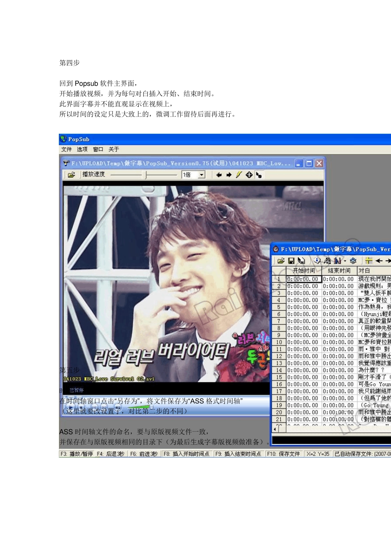Viewport: 391px width, 553px height.
Task: Click the 041023 MBC_Love Survival 02.avi file name overlay
Action: (109, 379)
